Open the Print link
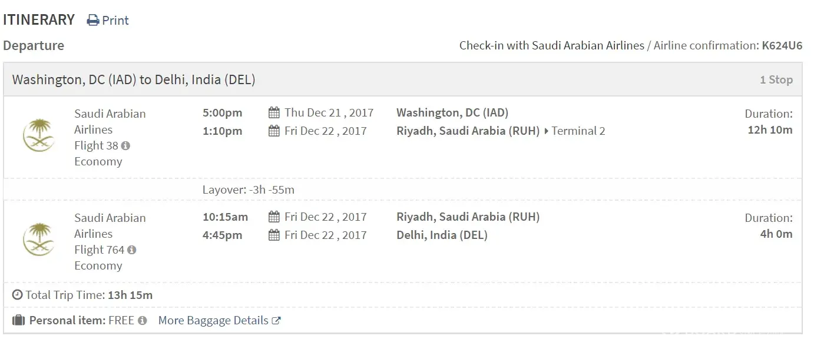This screenshot has width=814, height=349. click(115, 21)
